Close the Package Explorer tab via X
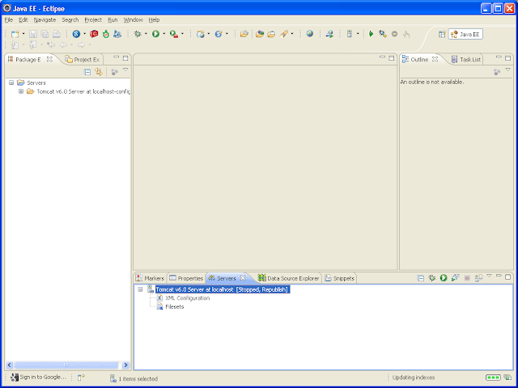 49,59
